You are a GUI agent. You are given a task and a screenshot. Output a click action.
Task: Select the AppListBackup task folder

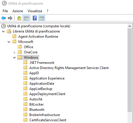click(x=41, y=89)
